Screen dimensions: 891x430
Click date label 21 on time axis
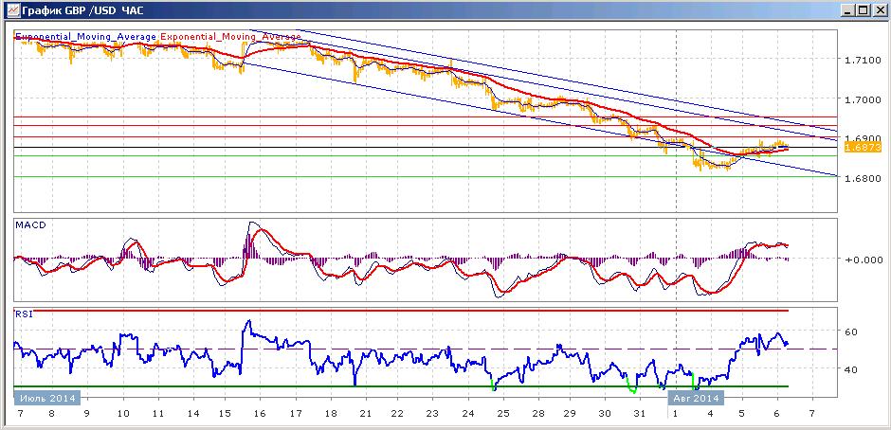[365, 413]
